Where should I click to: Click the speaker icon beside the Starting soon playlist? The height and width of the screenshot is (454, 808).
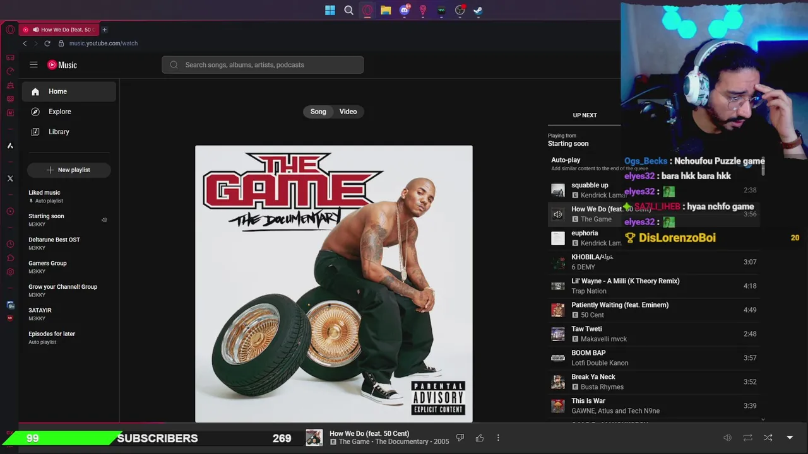pos(104,220)
